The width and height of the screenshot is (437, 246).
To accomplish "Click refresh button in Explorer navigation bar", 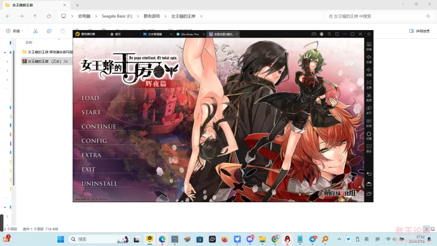I will [x=49, y=16].
